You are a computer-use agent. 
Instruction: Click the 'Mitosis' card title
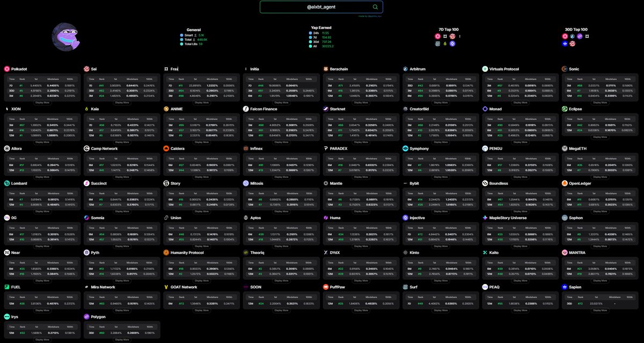pos(257,183)
